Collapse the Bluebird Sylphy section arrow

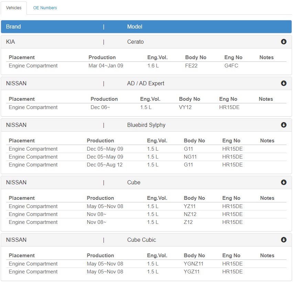284,125
